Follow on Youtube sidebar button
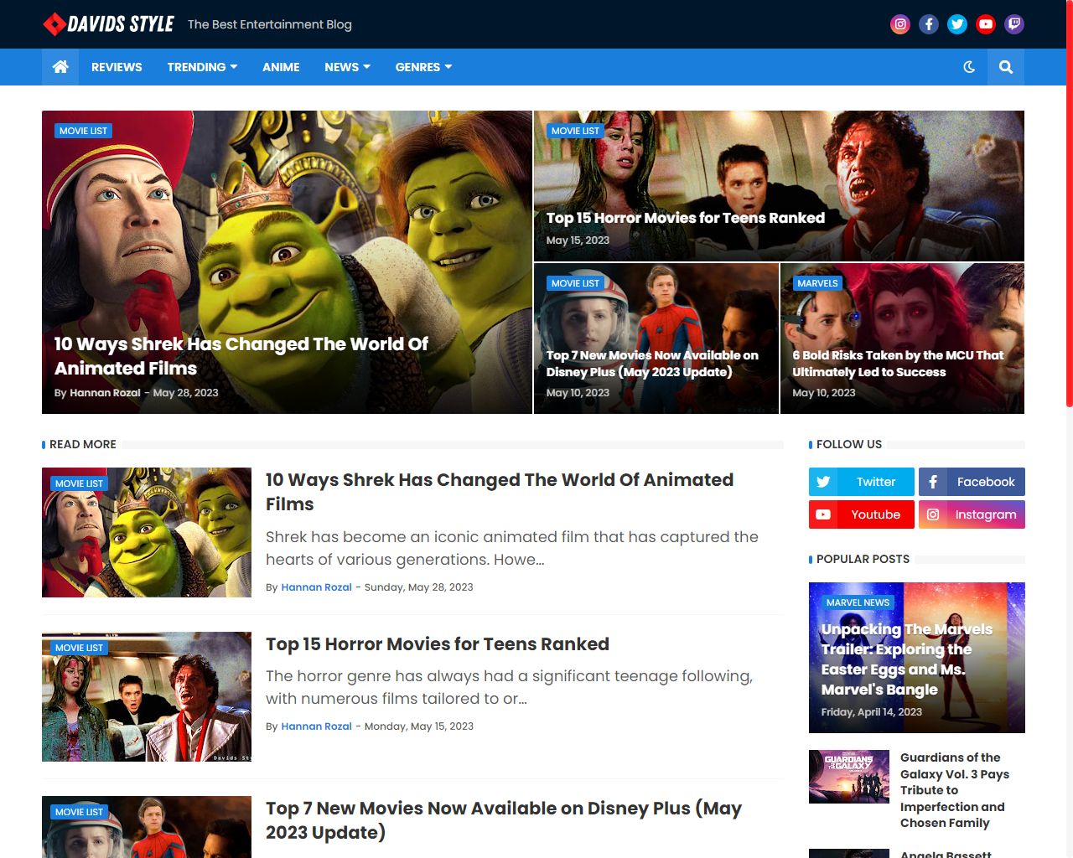Image resolution: width=1073 pixels, height=858 pixels. tap(862, 514)
